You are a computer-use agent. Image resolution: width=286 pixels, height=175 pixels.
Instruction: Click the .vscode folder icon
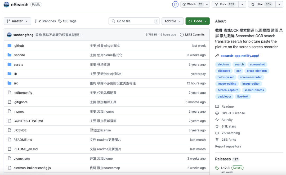[x=10, y=55]
